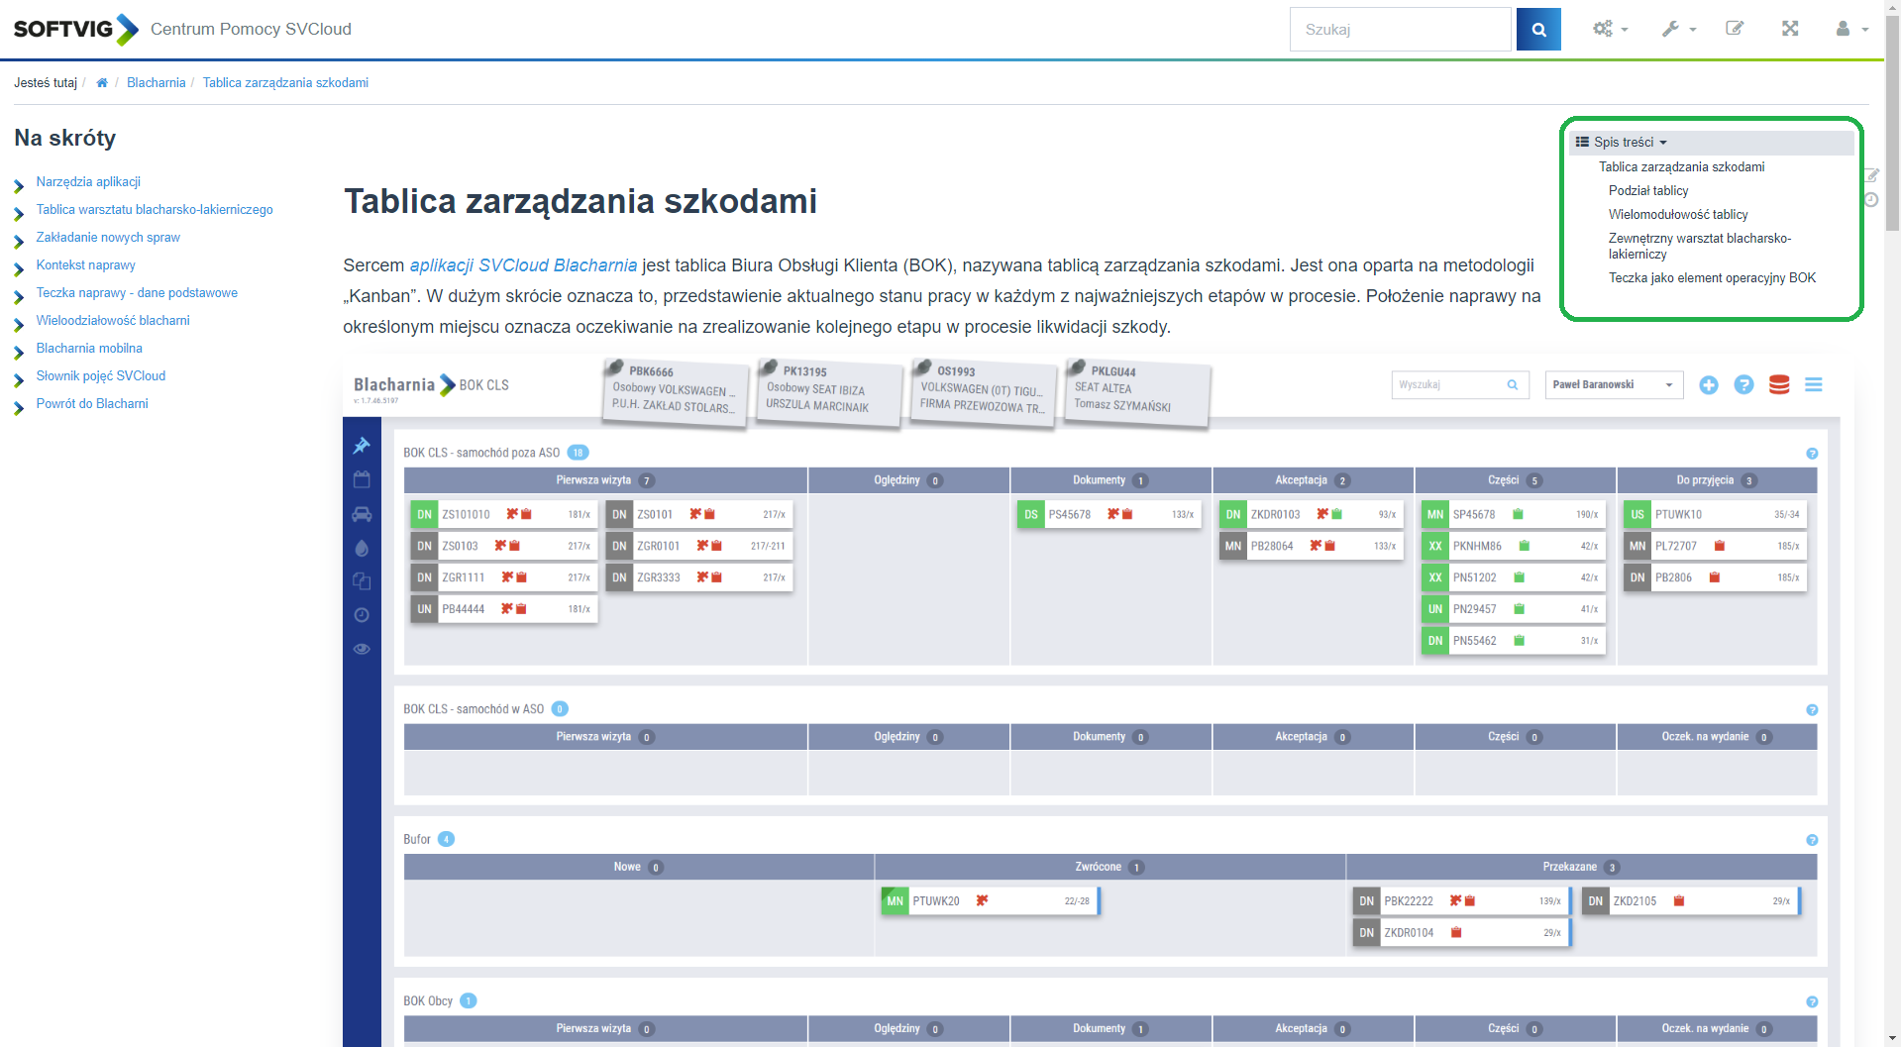Open the gears settings menu in header
The height and width of the screenshot is (1047, 1901).
pos(1609,30)
